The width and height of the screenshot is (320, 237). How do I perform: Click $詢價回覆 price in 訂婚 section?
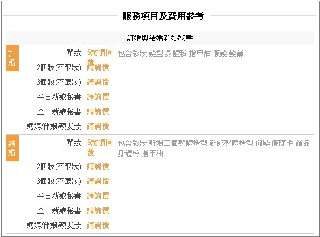click(x=100, y=57)
